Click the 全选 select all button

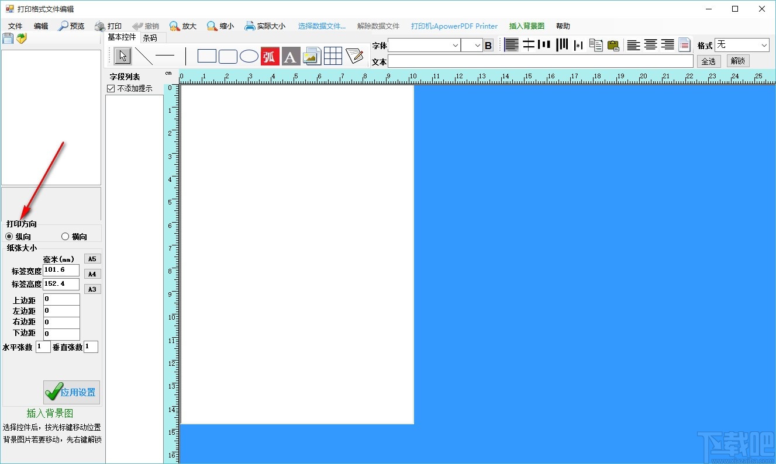[708, 61]
